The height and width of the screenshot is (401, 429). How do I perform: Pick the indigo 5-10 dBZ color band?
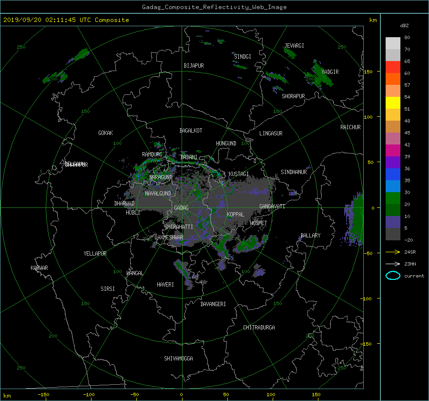point(393,222)
